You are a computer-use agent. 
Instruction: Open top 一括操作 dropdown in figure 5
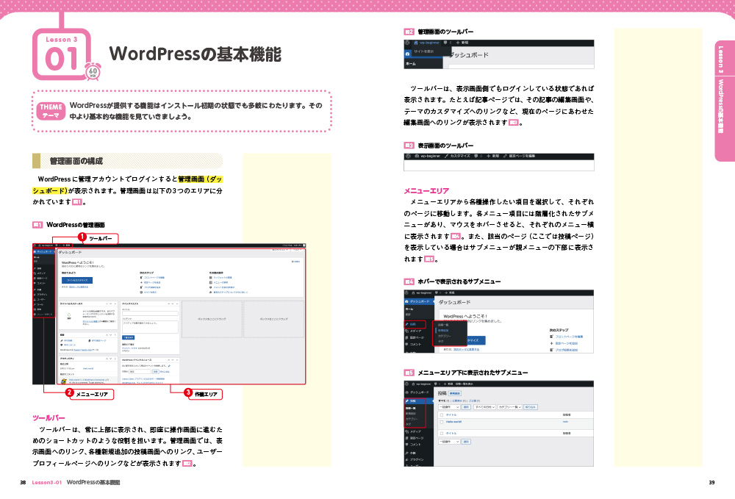(x=448, y=407)
